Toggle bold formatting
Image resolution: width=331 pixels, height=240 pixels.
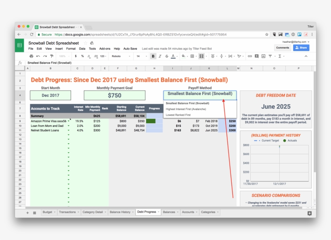coord(153,56)
